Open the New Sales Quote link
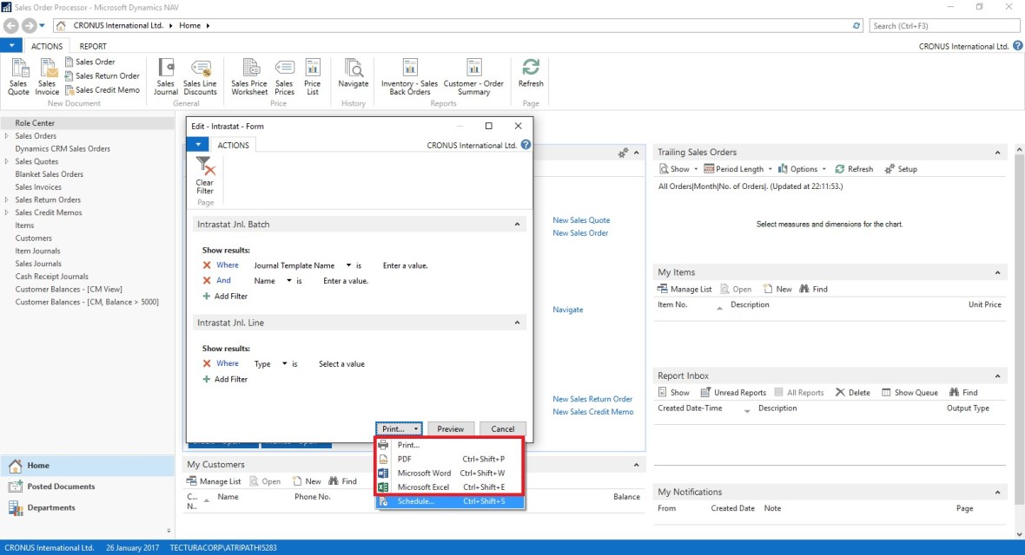The image size is (1025, 555). tap(581, 220)
